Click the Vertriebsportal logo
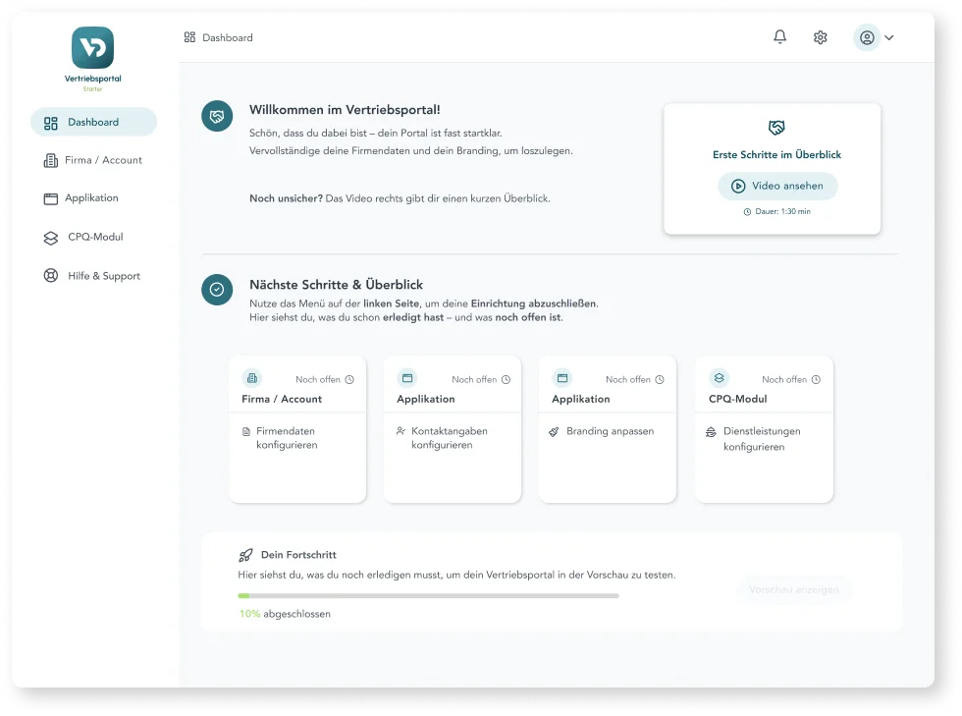 pyautogui.click(x=93, y=48)
